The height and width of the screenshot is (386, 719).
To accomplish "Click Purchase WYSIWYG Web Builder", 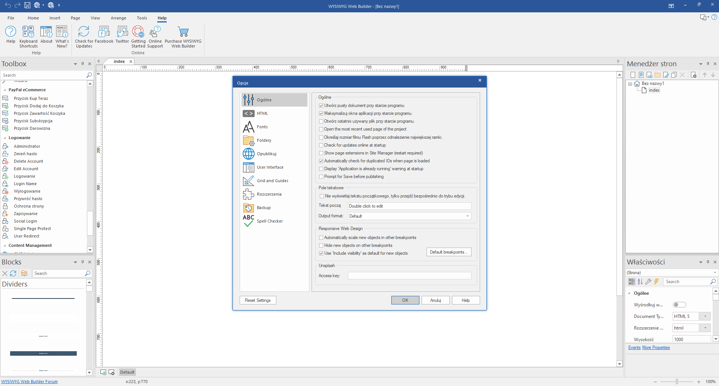I will 183,37.
